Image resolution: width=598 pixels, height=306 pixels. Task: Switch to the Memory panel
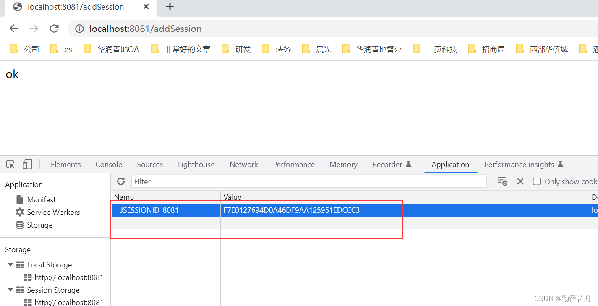tap(343, 165)
